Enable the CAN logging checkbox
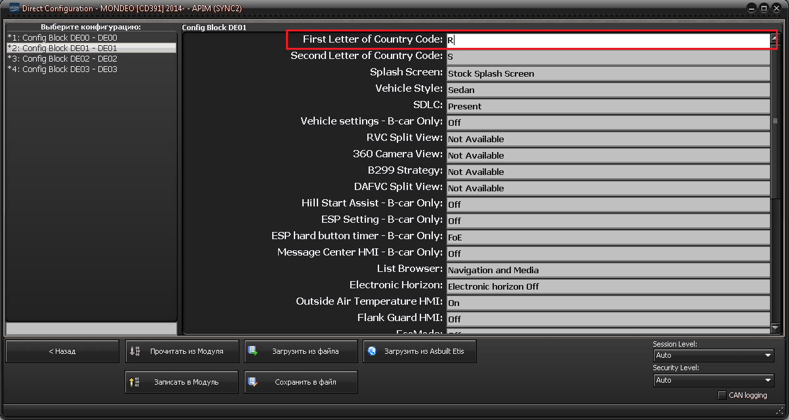 (x=722, y=395)
